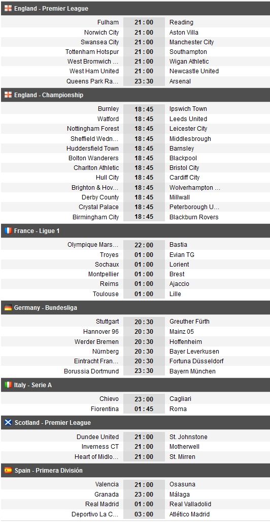Select Atlético Madrid in the fixture list
This screenshot has width=270, height=522.
click(190, 514)
